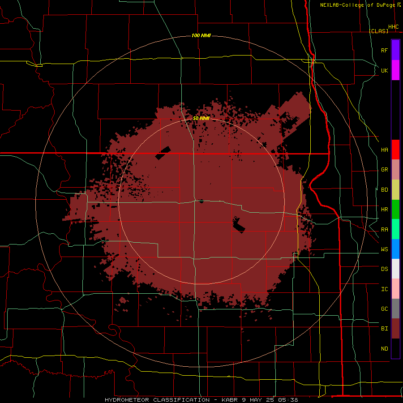The image size is (403, 403).
Task: Click the [CLAS] unit label
Action: coord(378,31)
